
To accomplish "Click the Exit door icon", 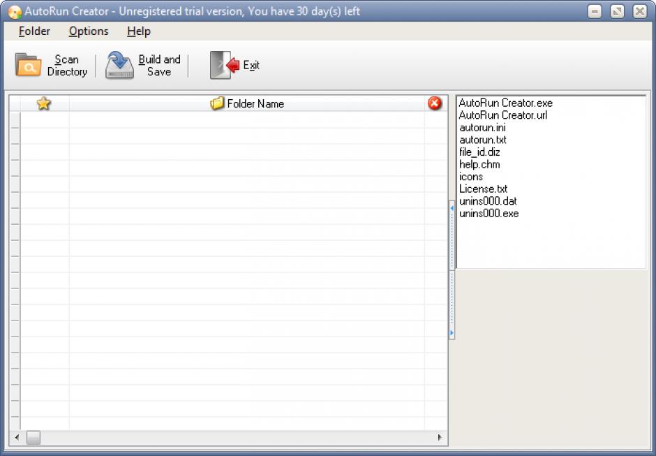I will pos(225,65).
